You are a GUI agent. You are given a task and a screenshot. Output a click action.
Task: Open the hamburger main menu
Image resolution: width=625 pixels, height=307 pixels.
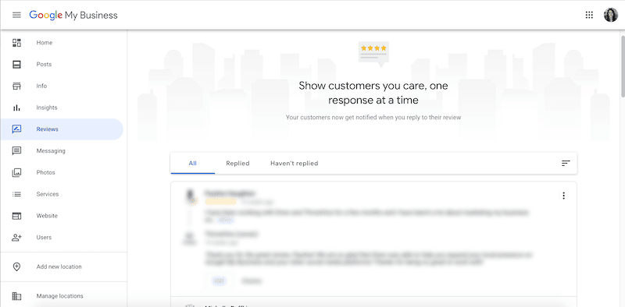[x=16, y=15]
